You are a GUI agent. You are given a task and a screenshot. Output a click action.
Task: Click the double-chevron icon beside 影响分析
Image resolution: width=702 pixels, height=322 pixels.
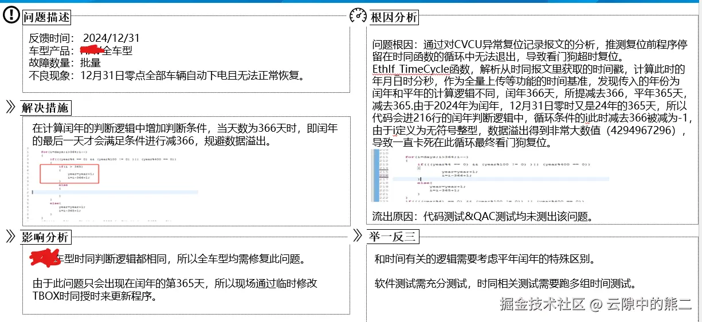10,236
